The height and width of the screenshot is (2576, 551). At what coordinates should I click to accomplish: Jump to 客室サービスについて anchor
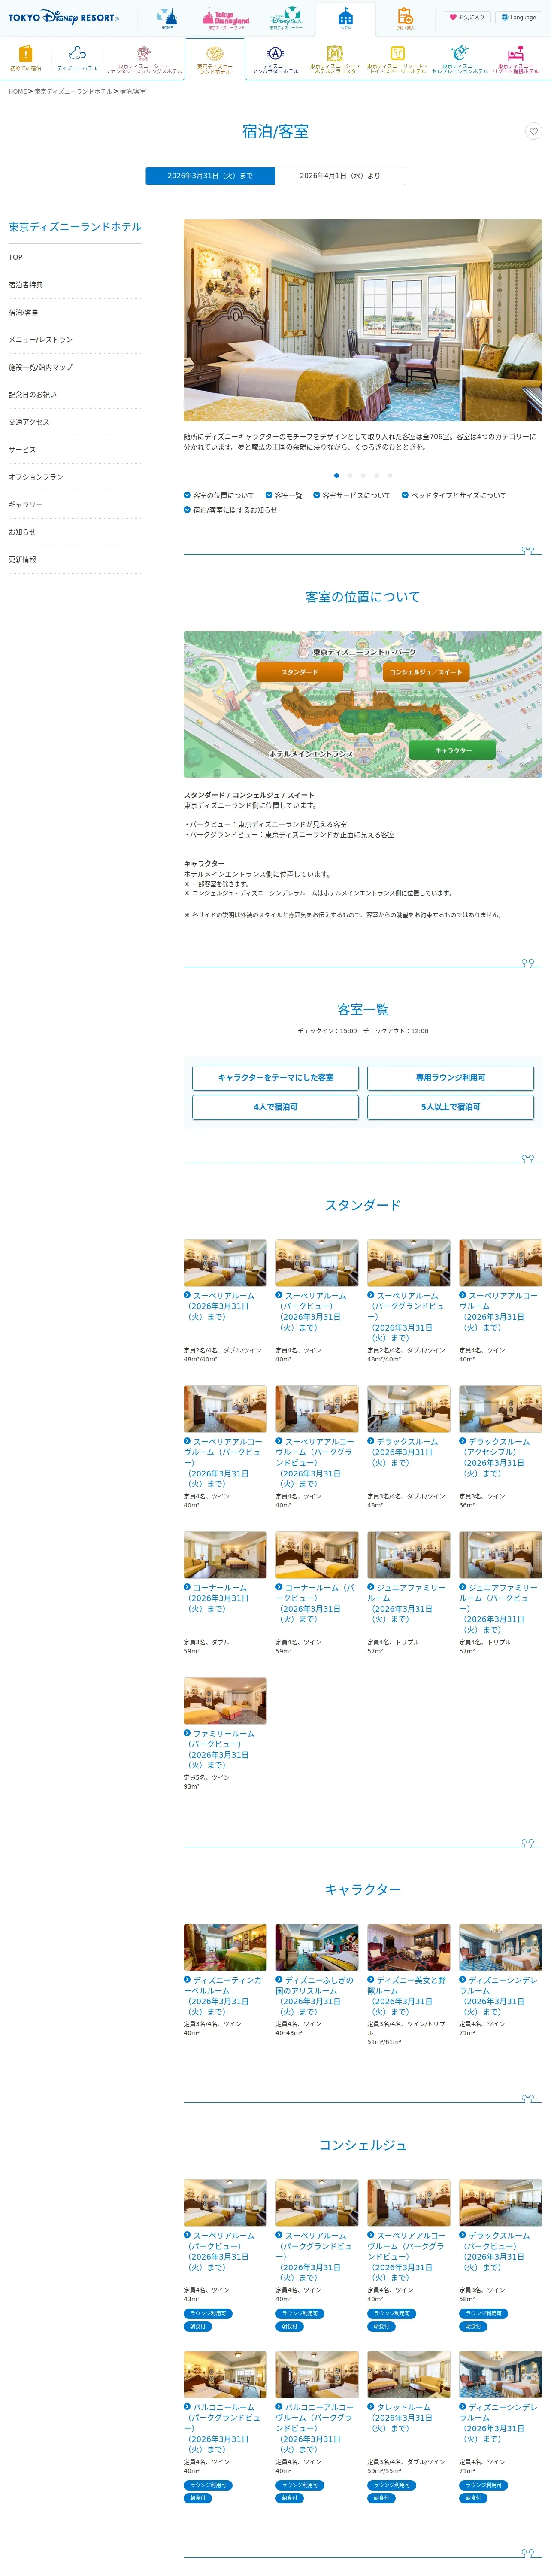coord(352,496)
